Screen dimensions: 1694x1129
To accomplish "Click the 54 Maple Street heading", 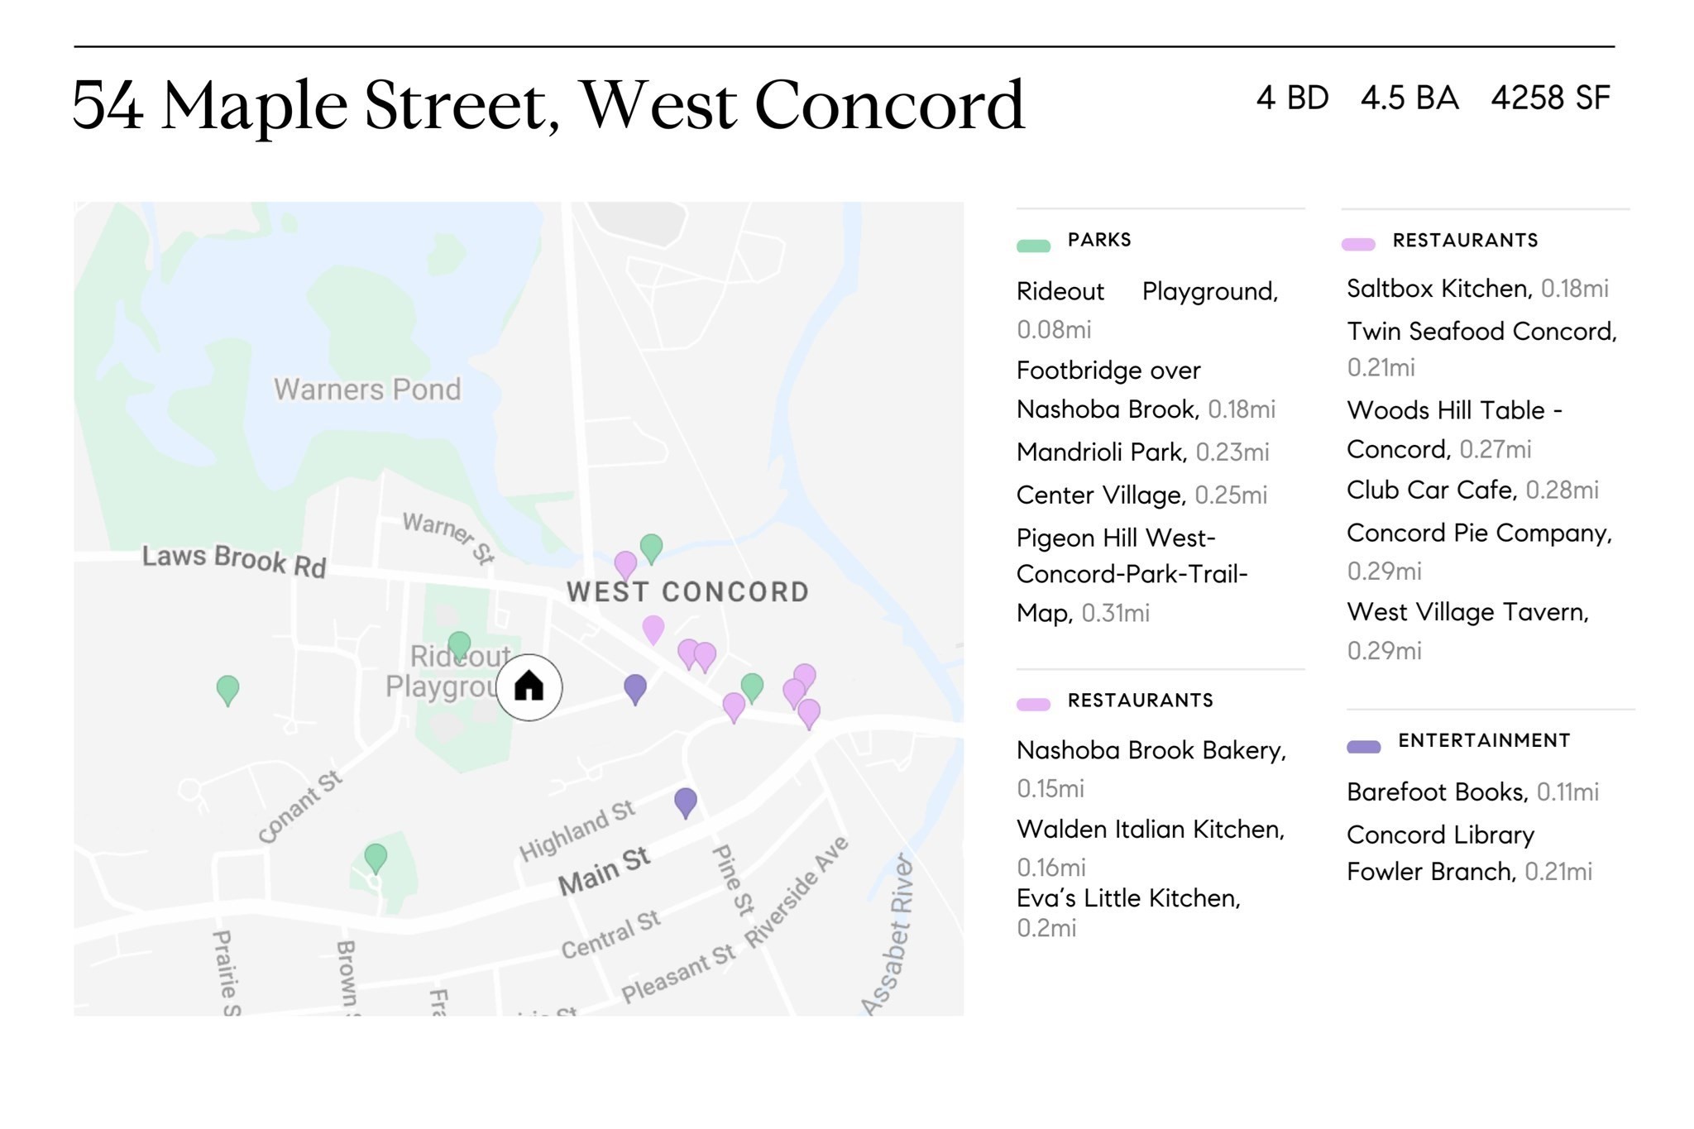I will (x=548, y=105).
